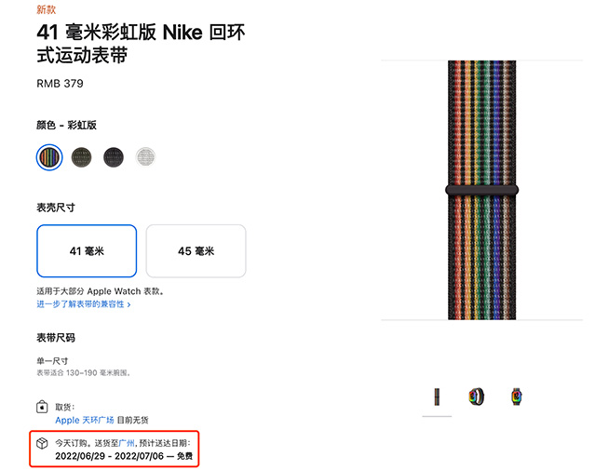The width and height of the screenshot is (609, 470).
Task: Select the white band color swatch
Action: (145, 156)
